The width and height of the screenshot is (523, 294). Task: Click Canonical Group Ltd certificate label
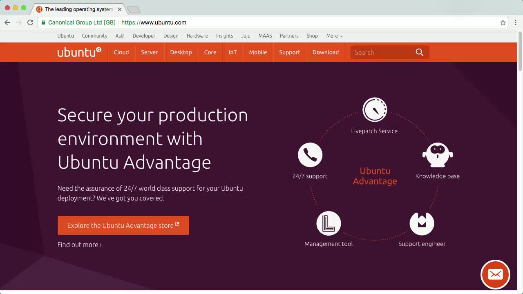coord(82,22)
